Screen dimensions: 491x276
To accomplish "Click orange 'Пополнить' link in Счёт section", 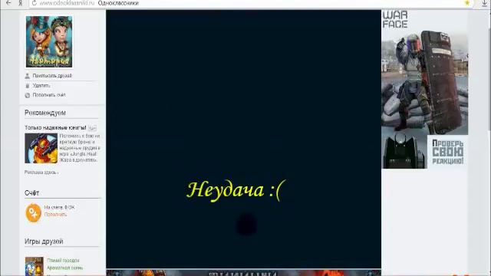I will (55, 215).
